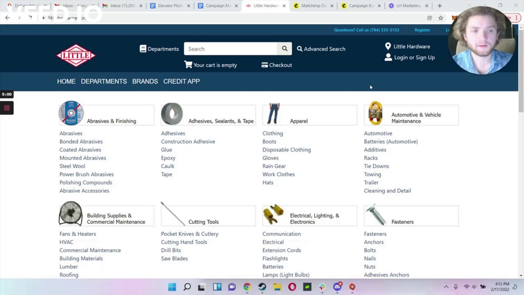Viewport: 524px width, 295px height.
Task: Open the Abrasives & Finishing category image
Action: pyautogui.click(x=71, y=113)
